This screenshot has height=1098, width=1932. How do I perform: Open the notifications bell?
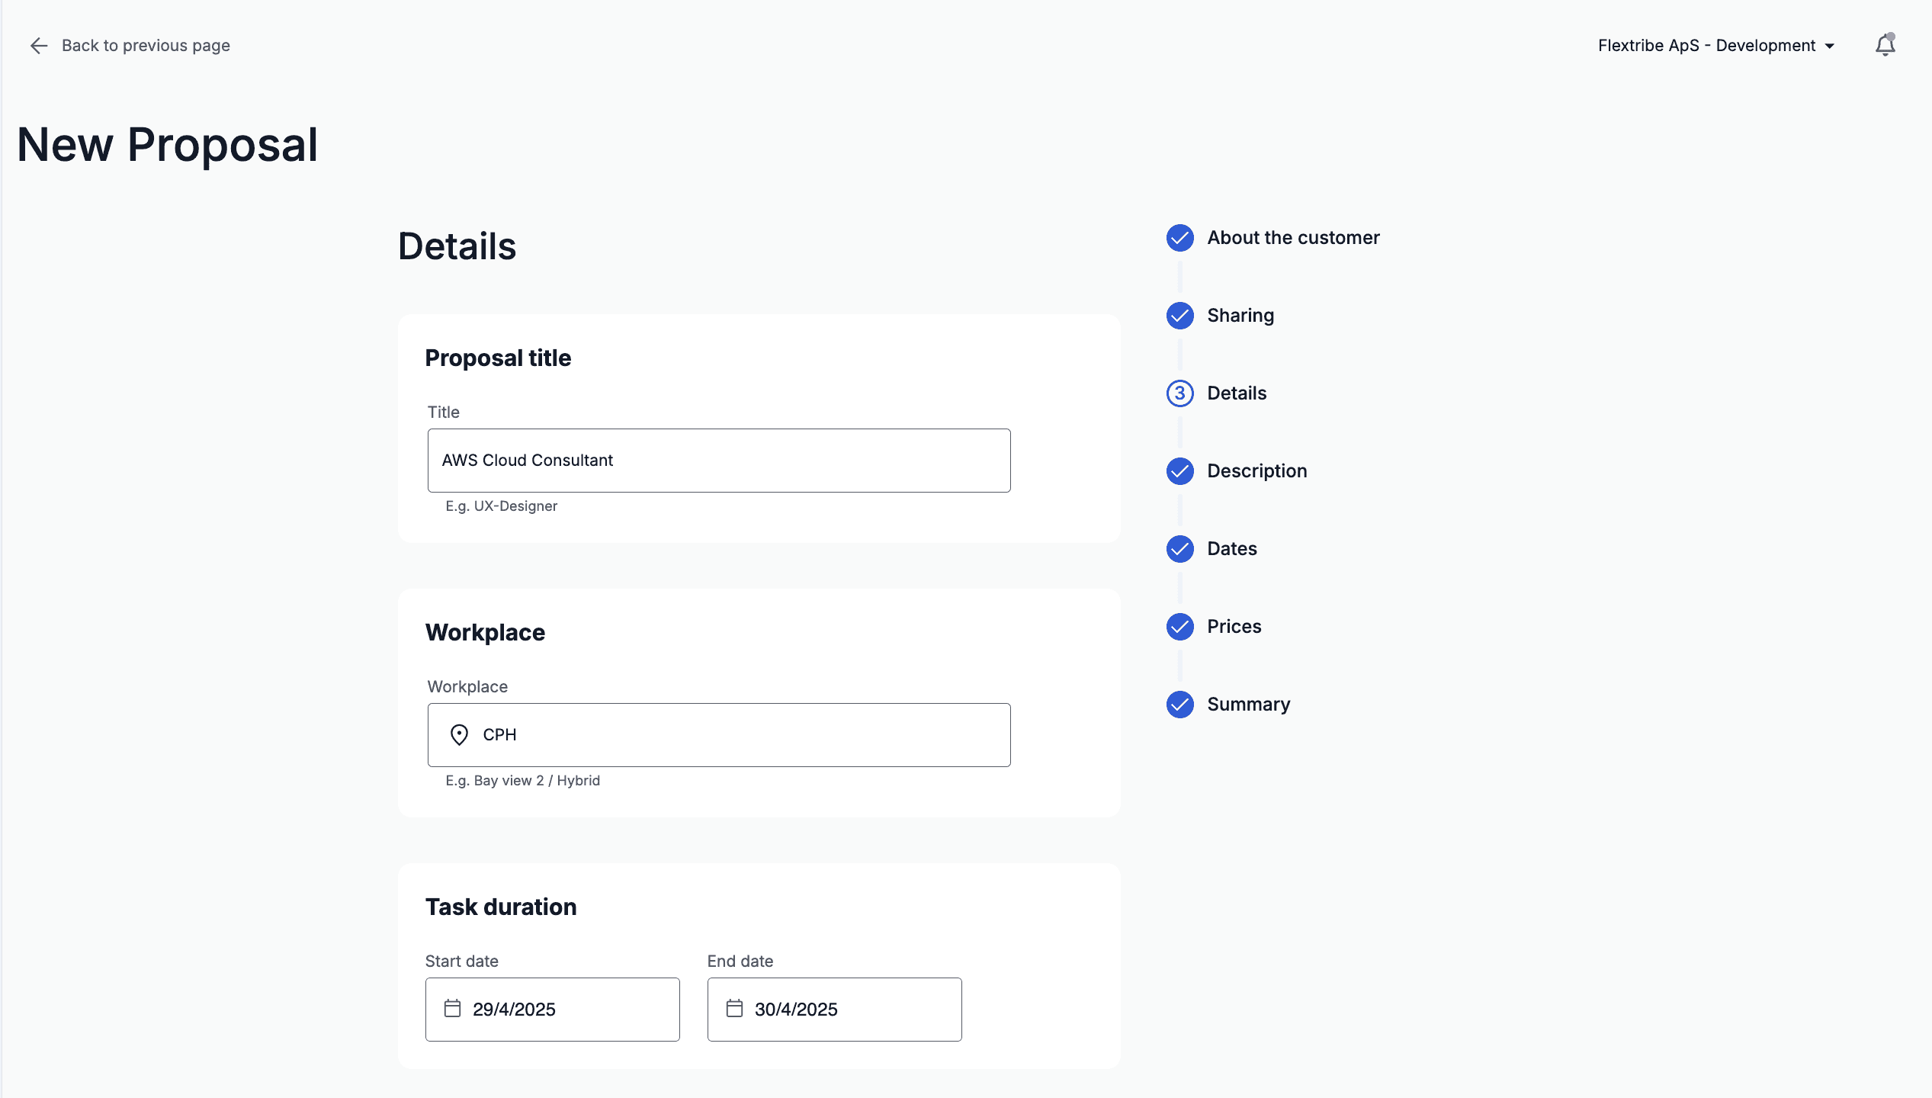(1885, 46)
